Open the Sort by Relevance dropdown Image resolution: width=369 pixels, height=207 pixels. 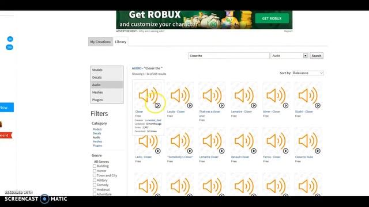tap(308, 73)
